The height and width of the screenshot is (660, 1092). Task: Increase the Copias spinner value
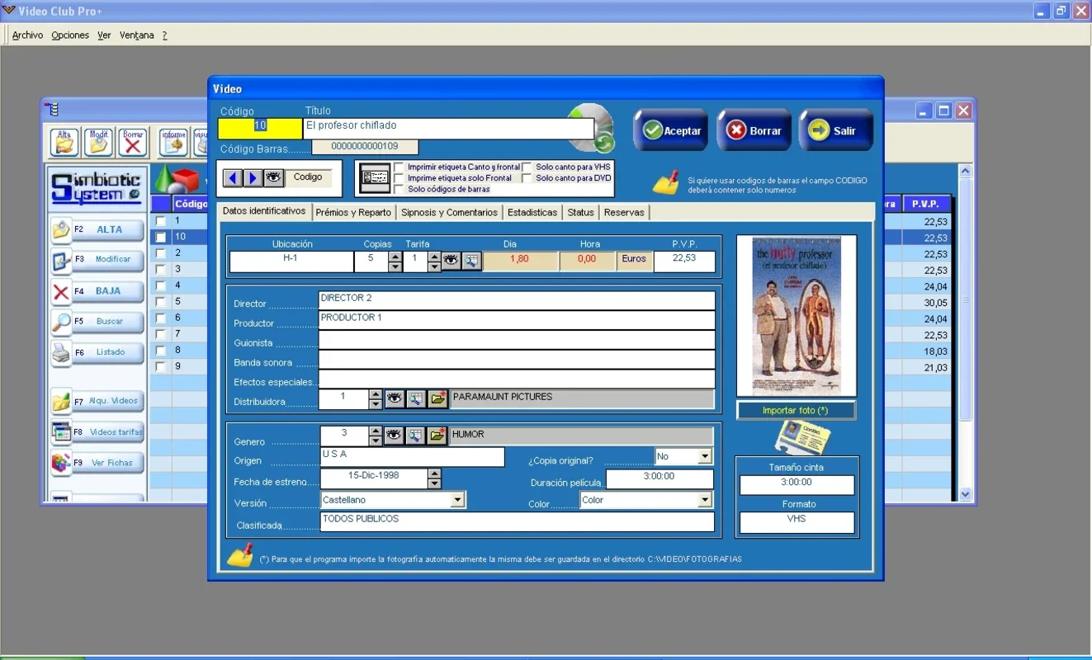click(x=395, y=257)
